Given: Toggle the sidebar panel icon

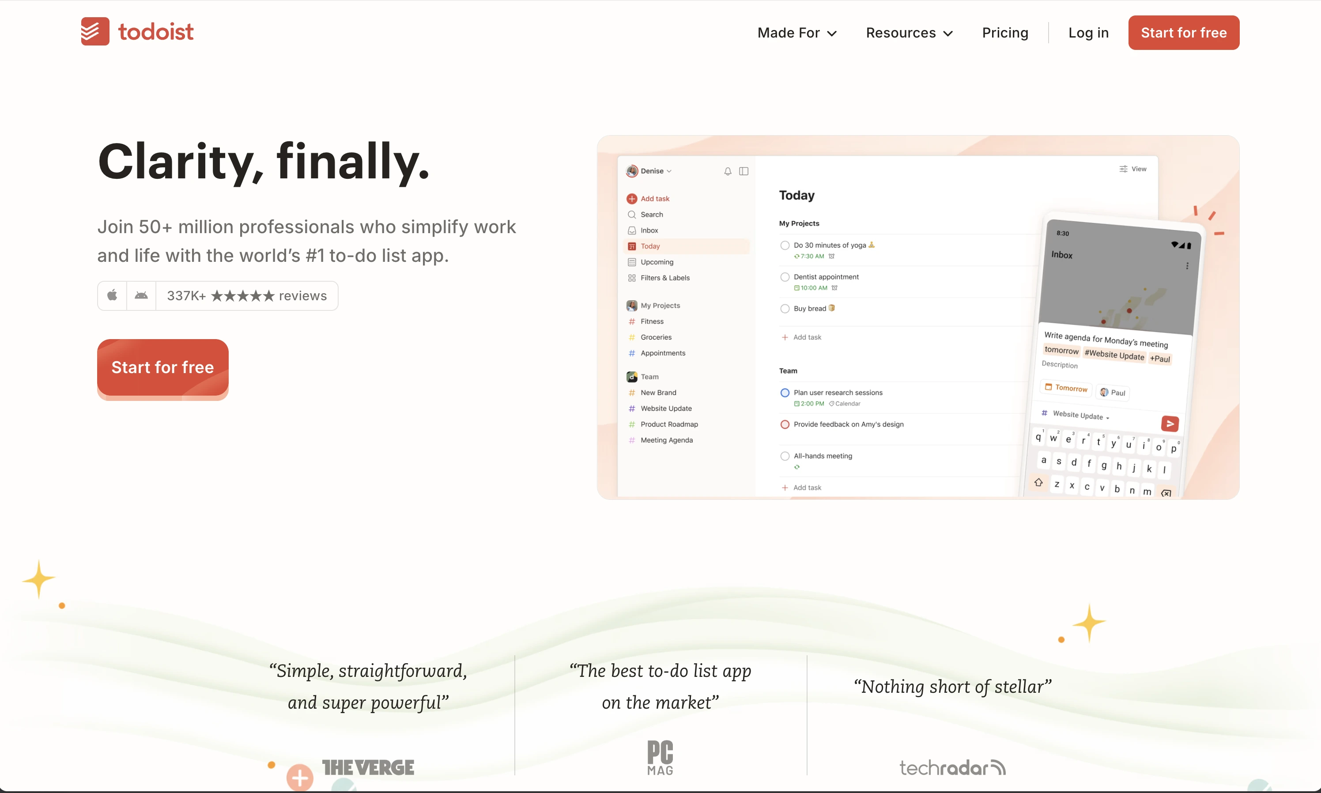Looking at the screenshot, I should (x=744, y=171).
